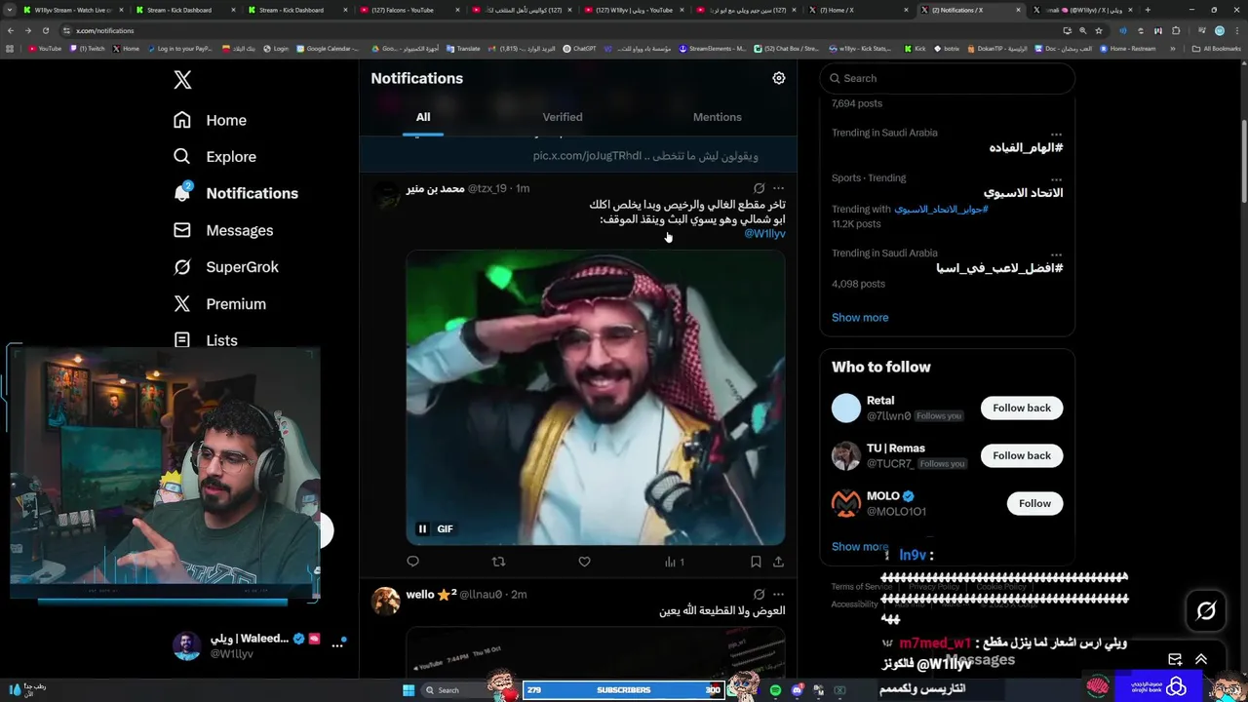Click the X search field
Image resolution: width=1248 pixels, height=702 pixels.
coord(947,78)
